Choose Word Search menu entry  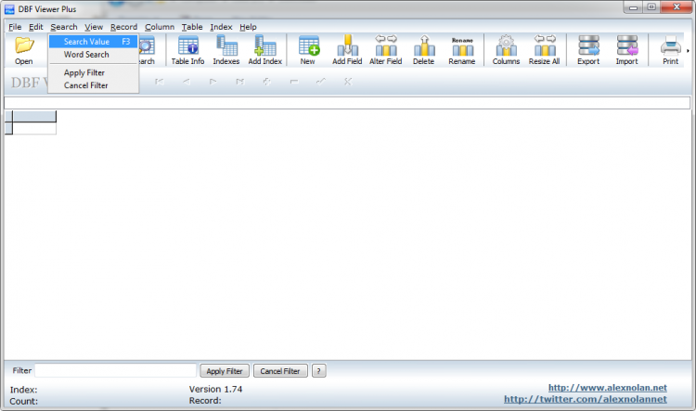[93, 54]
